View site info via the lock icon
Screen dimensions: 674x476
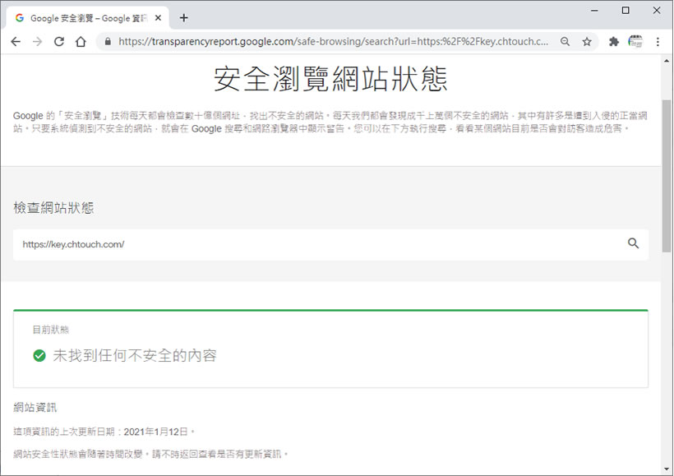pyautogui.click(x=104, y=41)
